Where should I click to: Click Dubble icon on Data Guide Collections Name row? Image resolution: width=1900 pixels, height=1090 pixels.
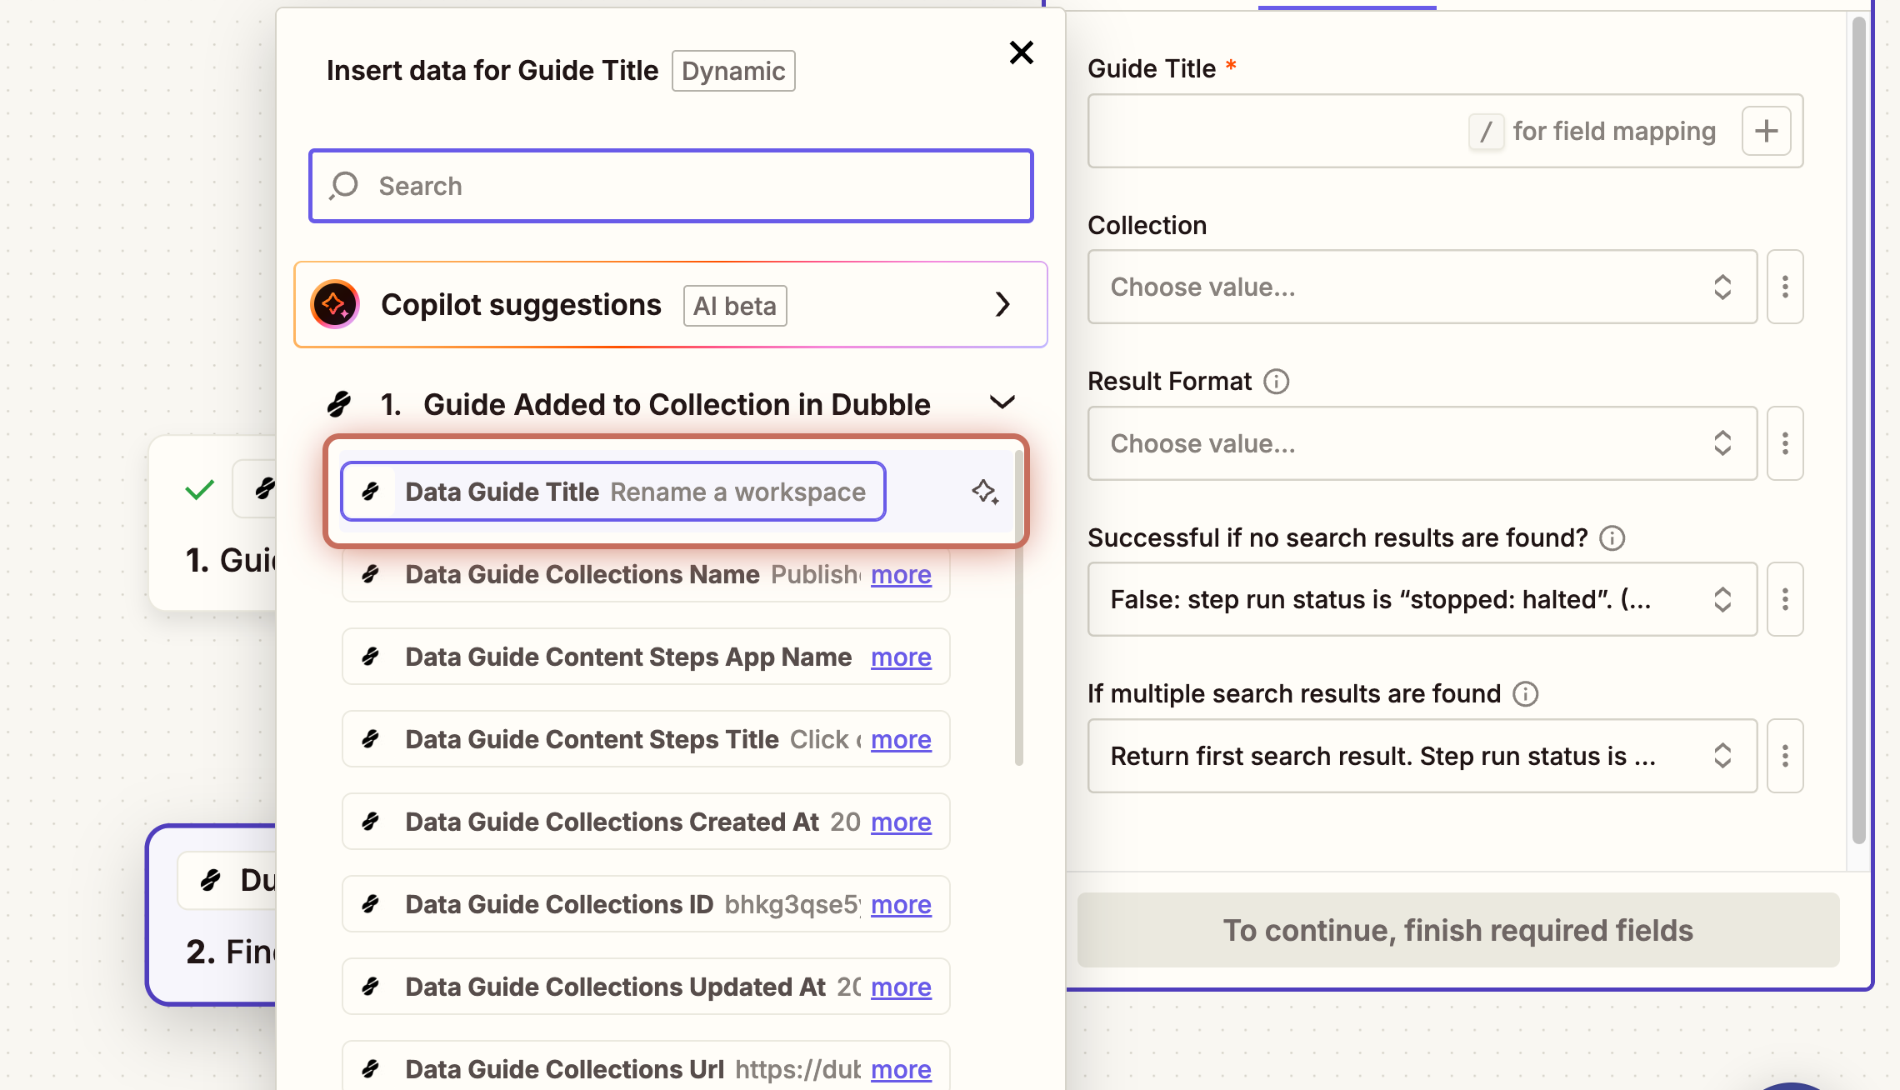[371, 574]
